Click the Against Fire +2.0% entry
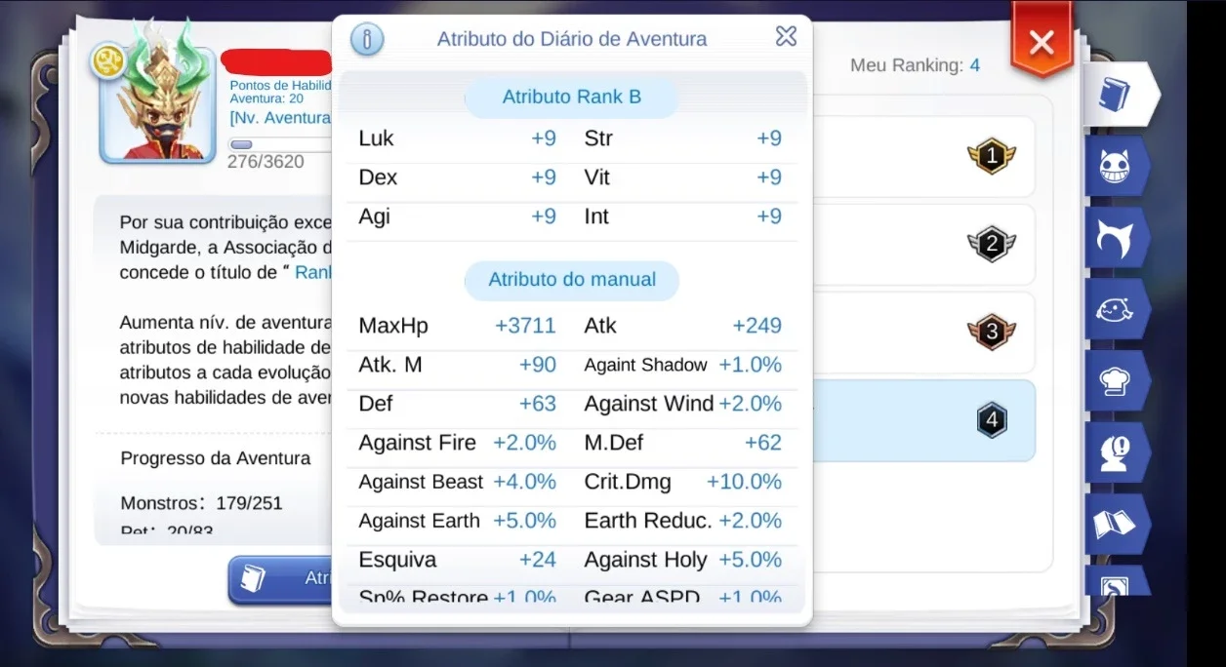The width and height of the screenshot is (1226, 667). click(458, 443)
